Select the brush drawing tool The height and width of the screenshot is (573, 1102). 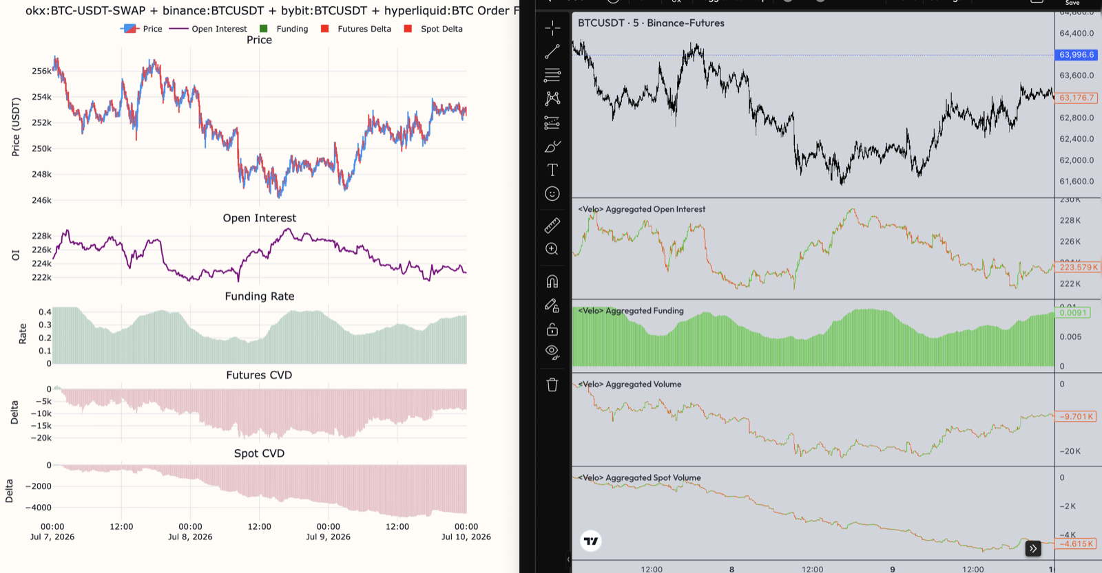click(552, 147)
